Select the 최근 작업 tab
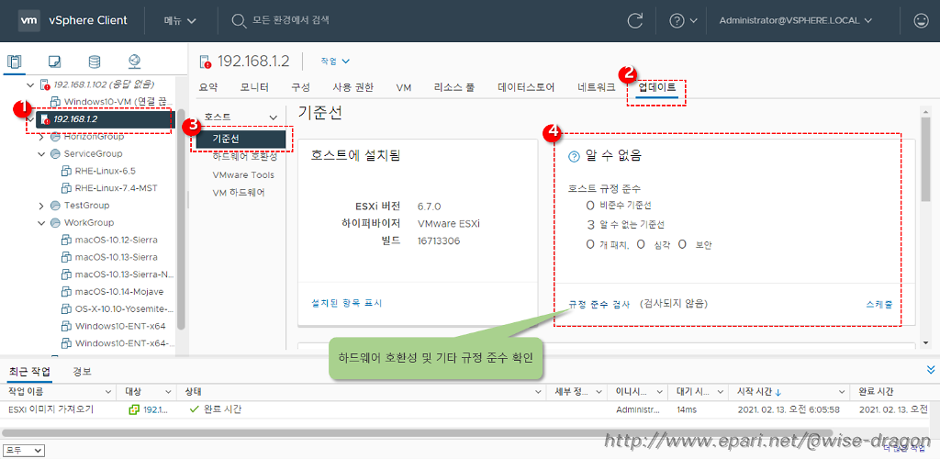The image size is (940, 459). (x=30, y=371)
